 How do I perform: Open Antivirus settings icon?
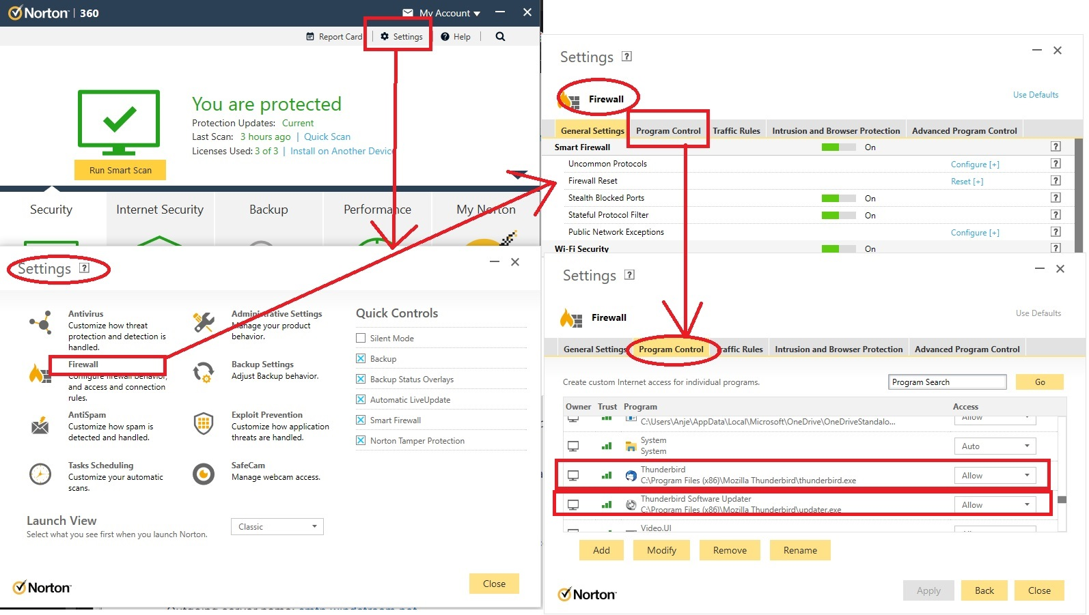coord(41,322)
